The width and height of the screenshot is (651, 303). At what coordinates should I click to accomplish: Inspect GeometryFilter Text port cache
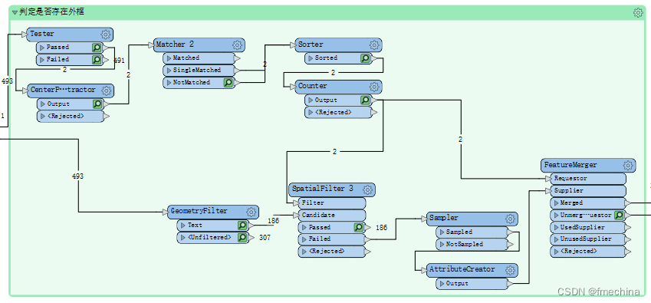click(242, 226)
